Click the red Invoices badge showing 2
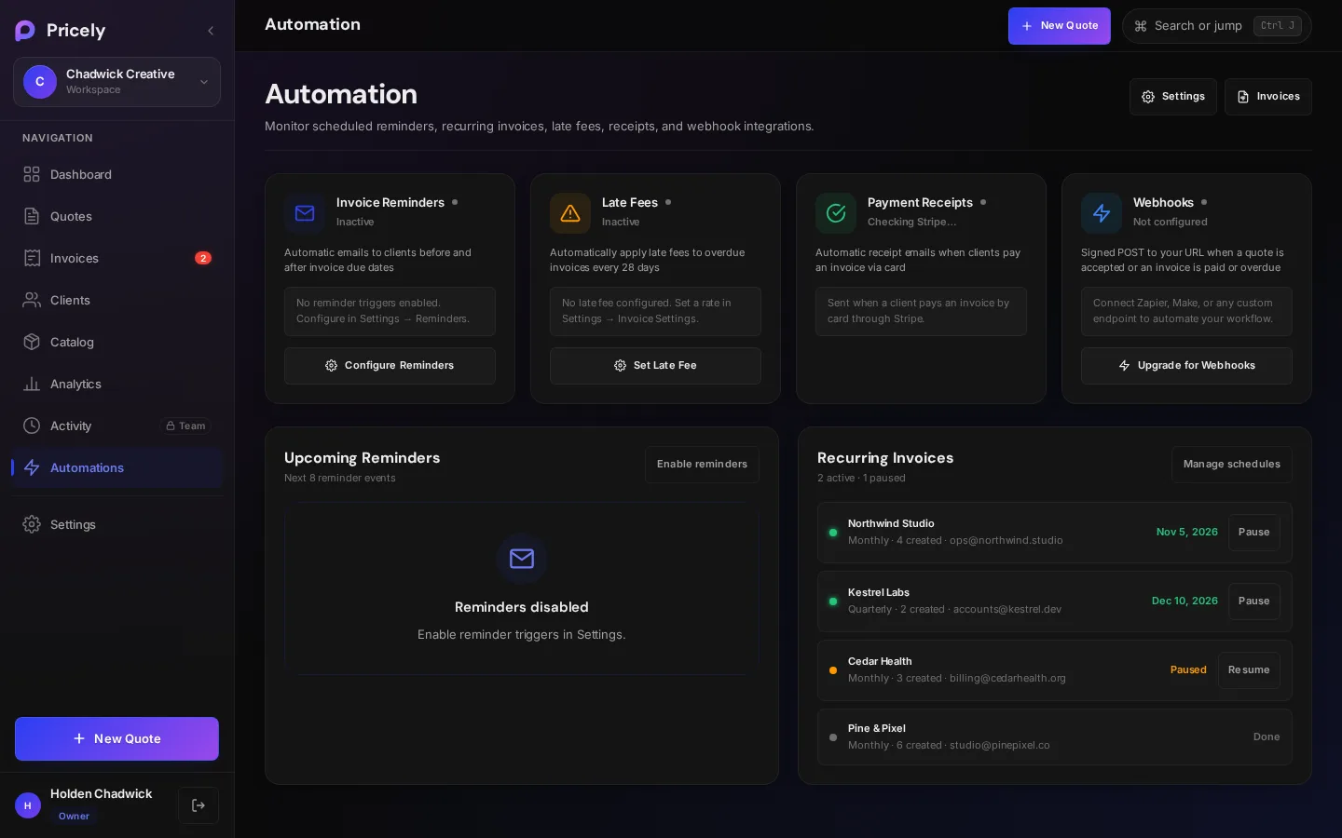Viewport: 1342px width, 838px height. click(x=203, y=258)
